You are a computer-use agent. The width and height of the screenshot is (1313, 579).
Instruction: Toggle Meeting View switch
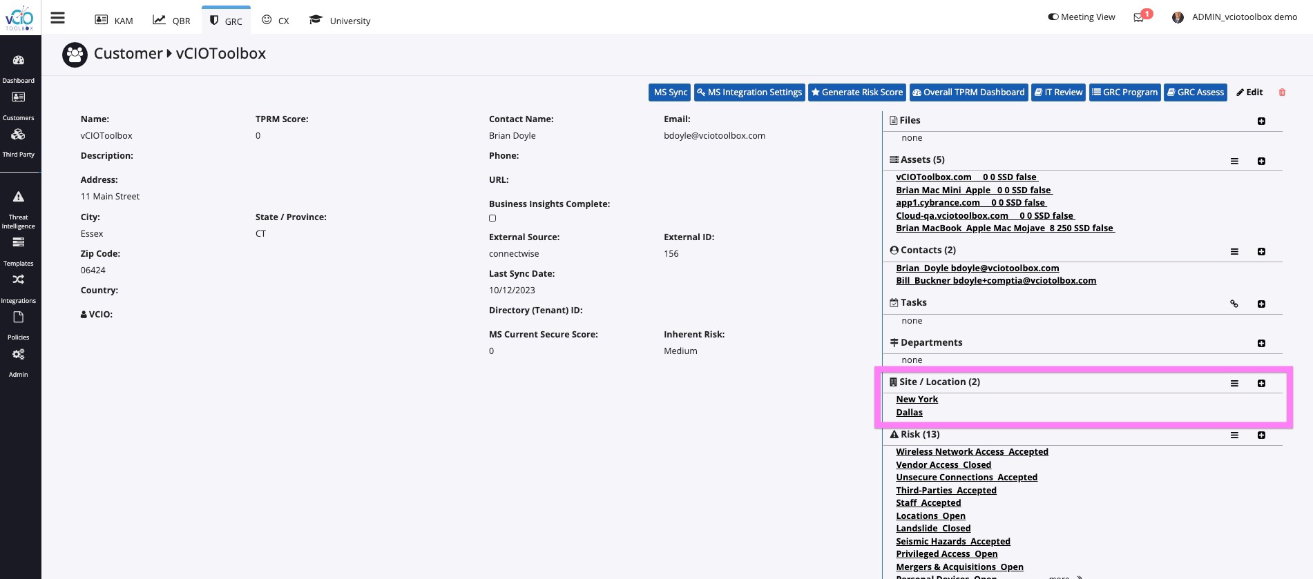pos(1053,17)
